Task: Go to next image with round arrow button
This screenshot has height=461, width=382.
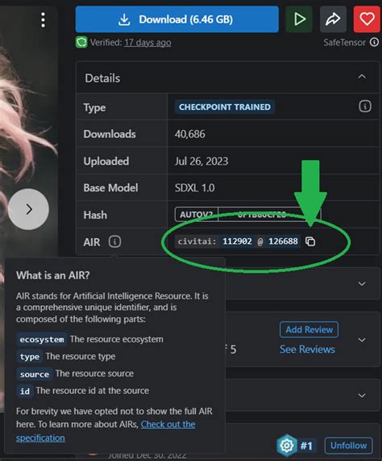Action: pos(28,209)
